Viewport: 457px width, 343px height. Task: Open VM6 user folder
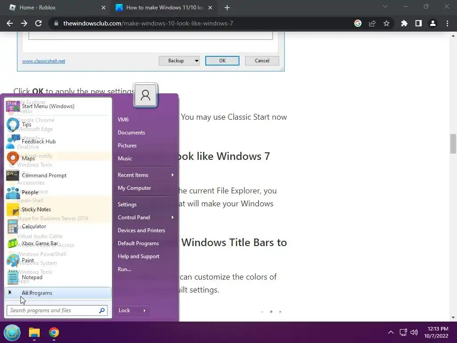click(123, 120)
